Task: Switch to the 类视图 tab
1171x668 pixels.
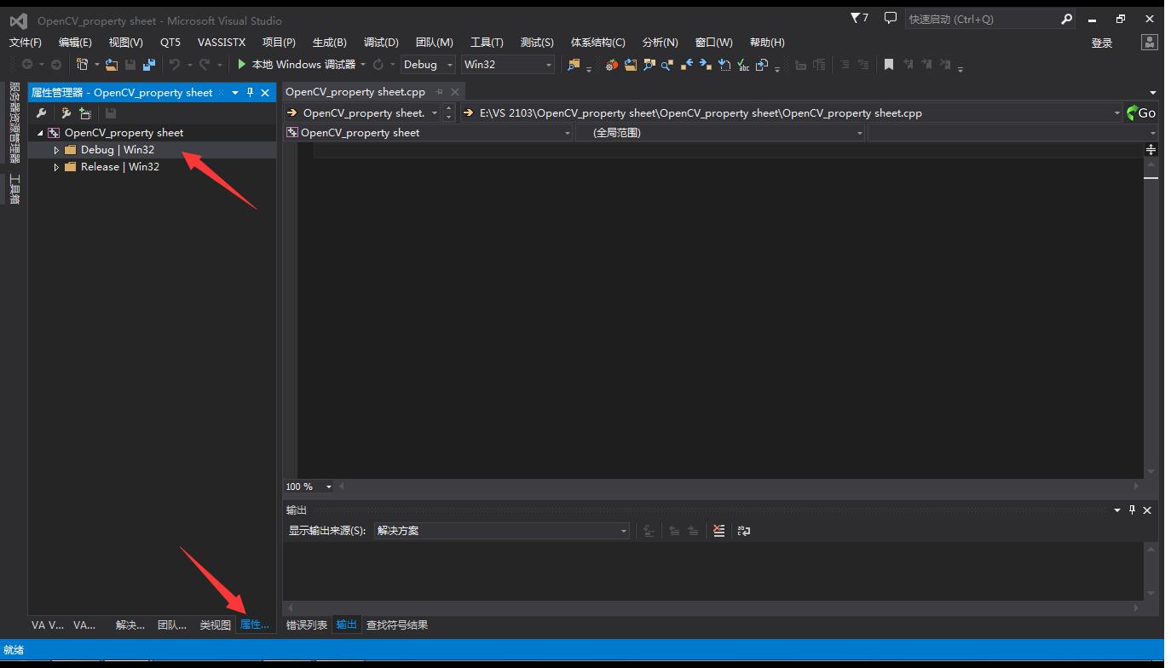Action: pyautogui.click(x=215, y=625)
